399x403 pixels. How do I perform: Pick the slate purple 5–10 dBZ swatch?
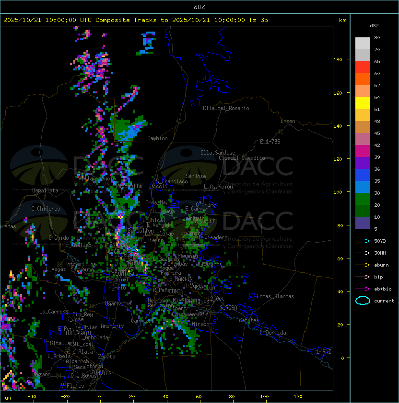[363, 223]
